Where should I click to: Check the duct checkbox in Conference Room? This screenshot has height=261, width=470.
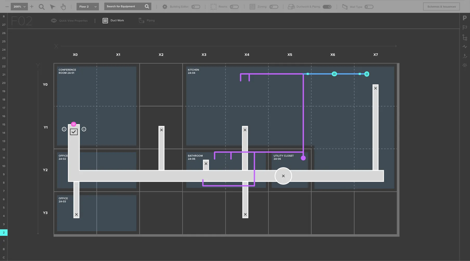point(74,132)
